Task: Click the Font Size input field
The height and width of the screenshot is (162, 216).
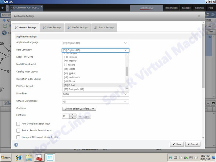Action: 65,116
